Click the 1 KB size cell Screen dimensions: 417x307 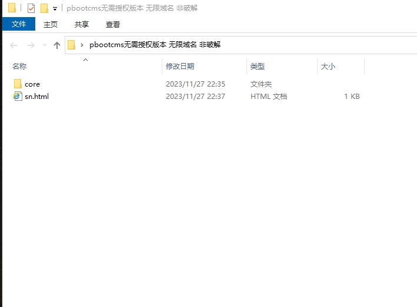click(x=352, y=96)
